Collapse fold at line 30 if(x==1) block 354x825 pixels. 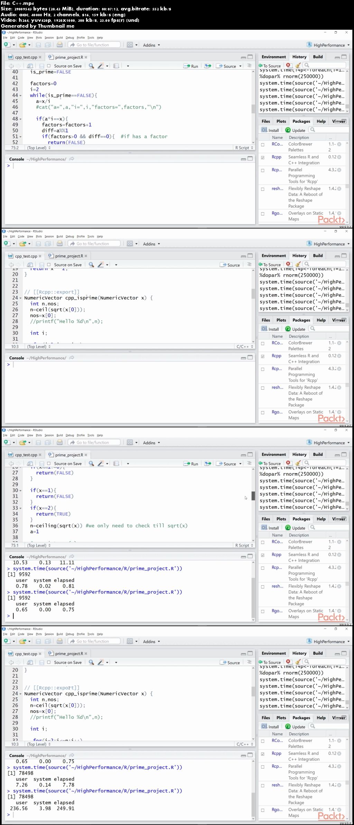point(20,490)
